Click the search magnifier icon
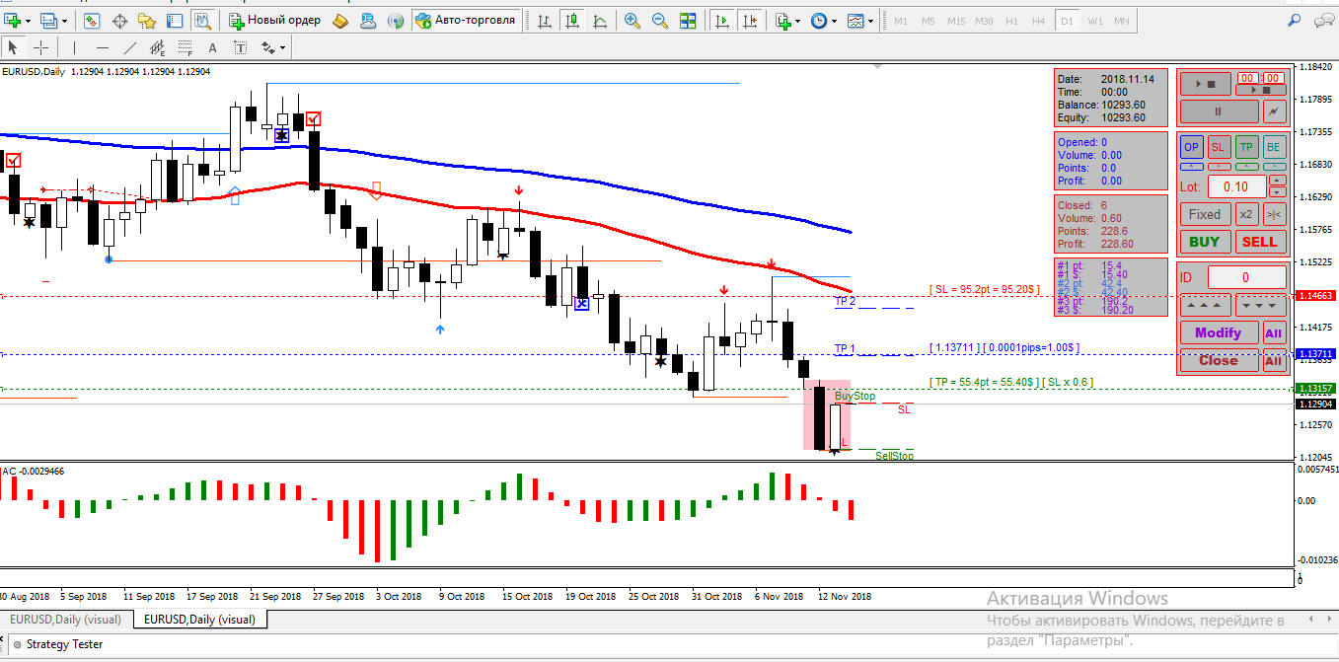This screenshot has height=662, width=1339. click(x=1295, y=20)
